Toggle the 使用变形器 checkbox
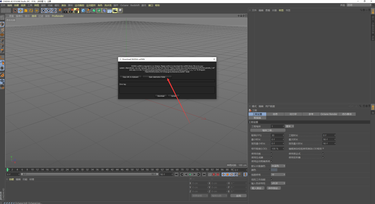 tap(323, 158)
